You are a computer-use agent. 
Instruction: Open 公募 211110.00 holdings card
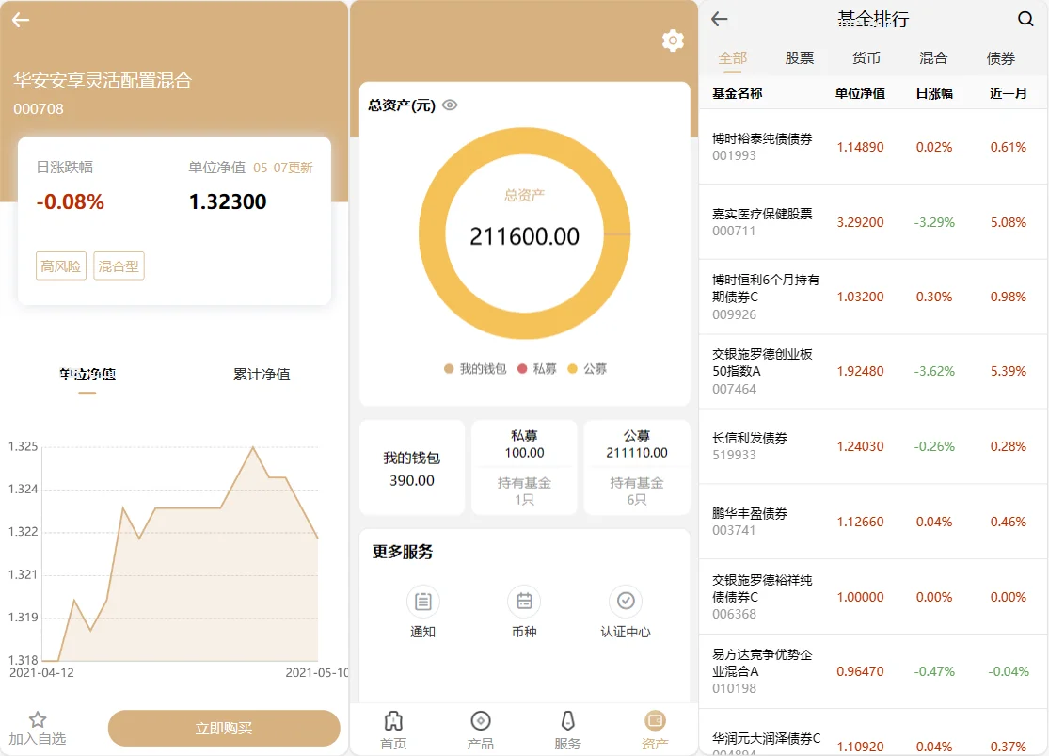pyautogui.click(x=637, y=468)
